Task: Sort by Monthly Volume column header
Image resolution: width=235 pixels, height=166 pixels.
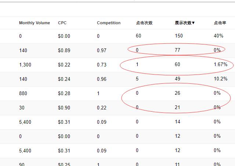Action: coord(35,23)
